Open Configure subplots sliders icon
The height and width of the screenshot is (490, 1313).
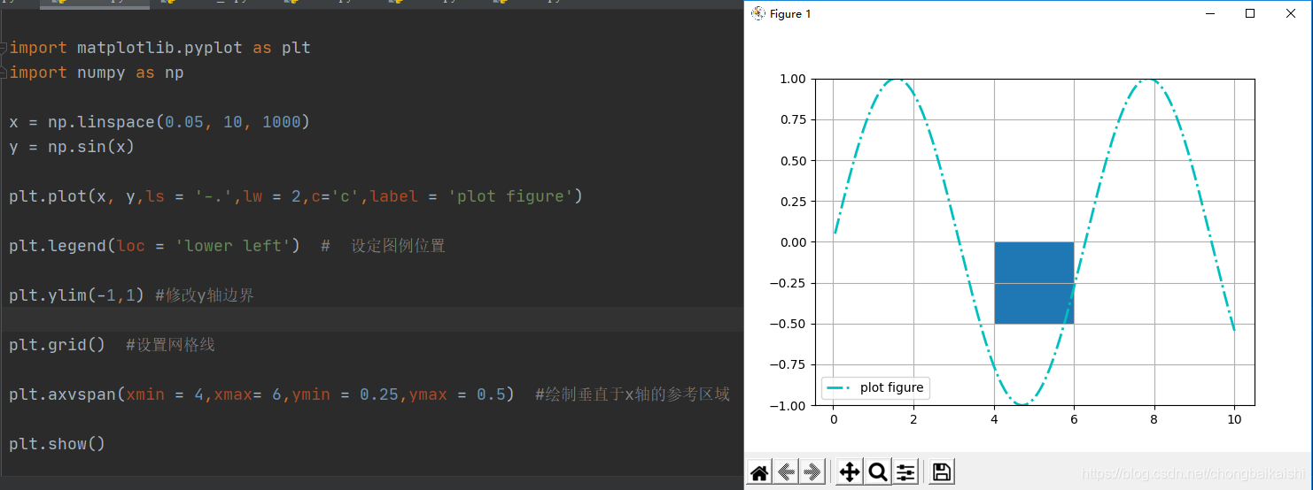coord(905,472)
